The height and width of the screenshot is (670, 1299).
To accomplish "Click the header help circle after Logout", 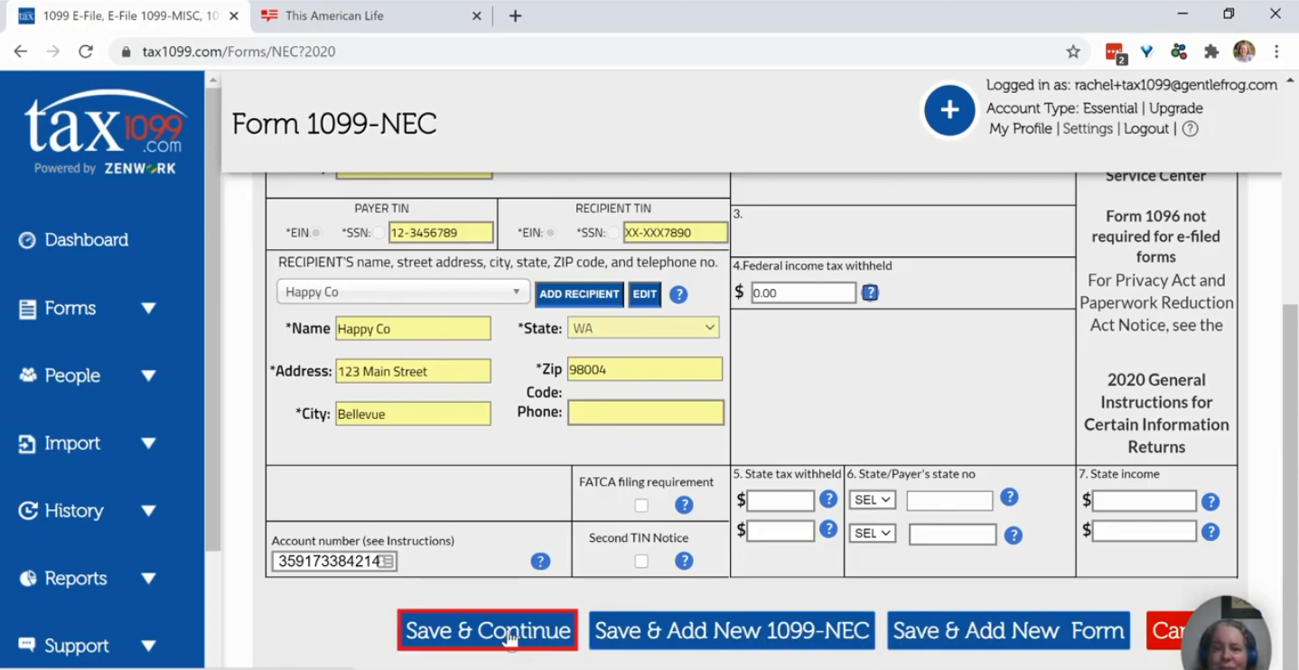I will 1191,129.
